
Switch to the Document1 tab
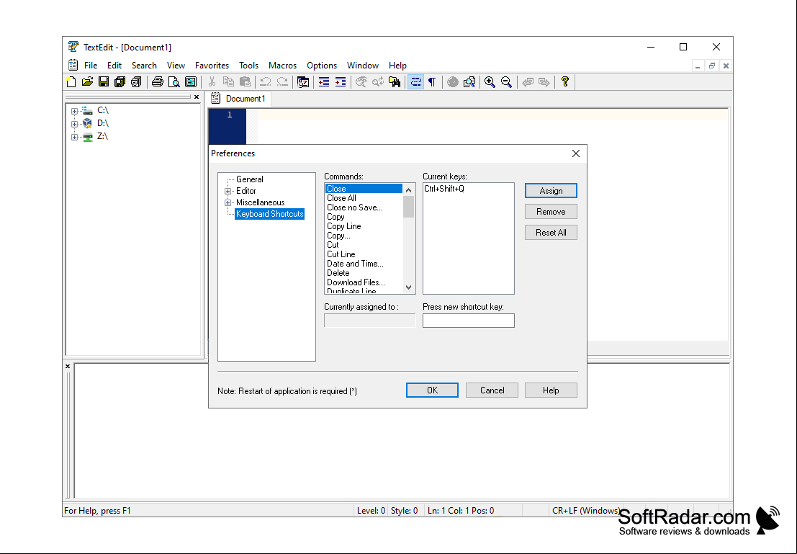(239, 99)
